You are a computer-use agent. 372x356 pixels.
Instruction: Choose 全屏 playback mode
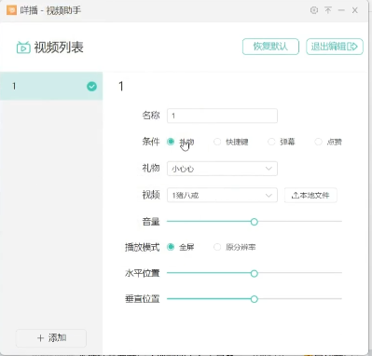[171, 247]
